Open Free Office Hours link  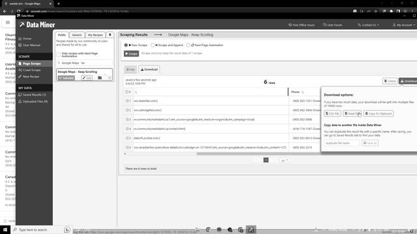[x=301, y=25]
